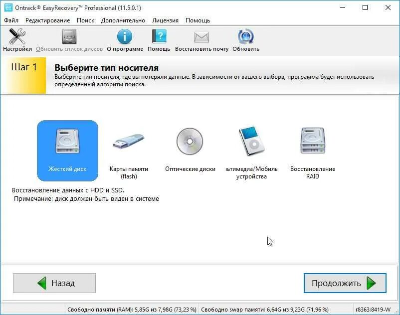Open the Помощь menu in menu bar
The width and height of the screenshot is (400, 315).
click(x=198, y=20)
